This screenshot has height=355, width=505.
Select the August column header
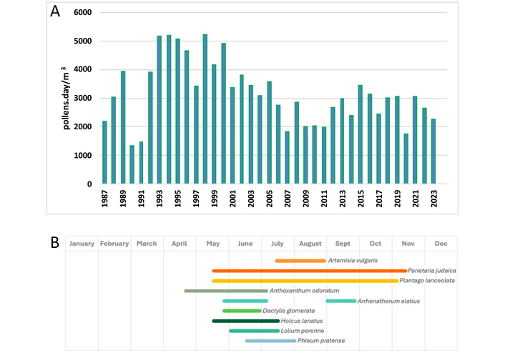tap(310, 244)
